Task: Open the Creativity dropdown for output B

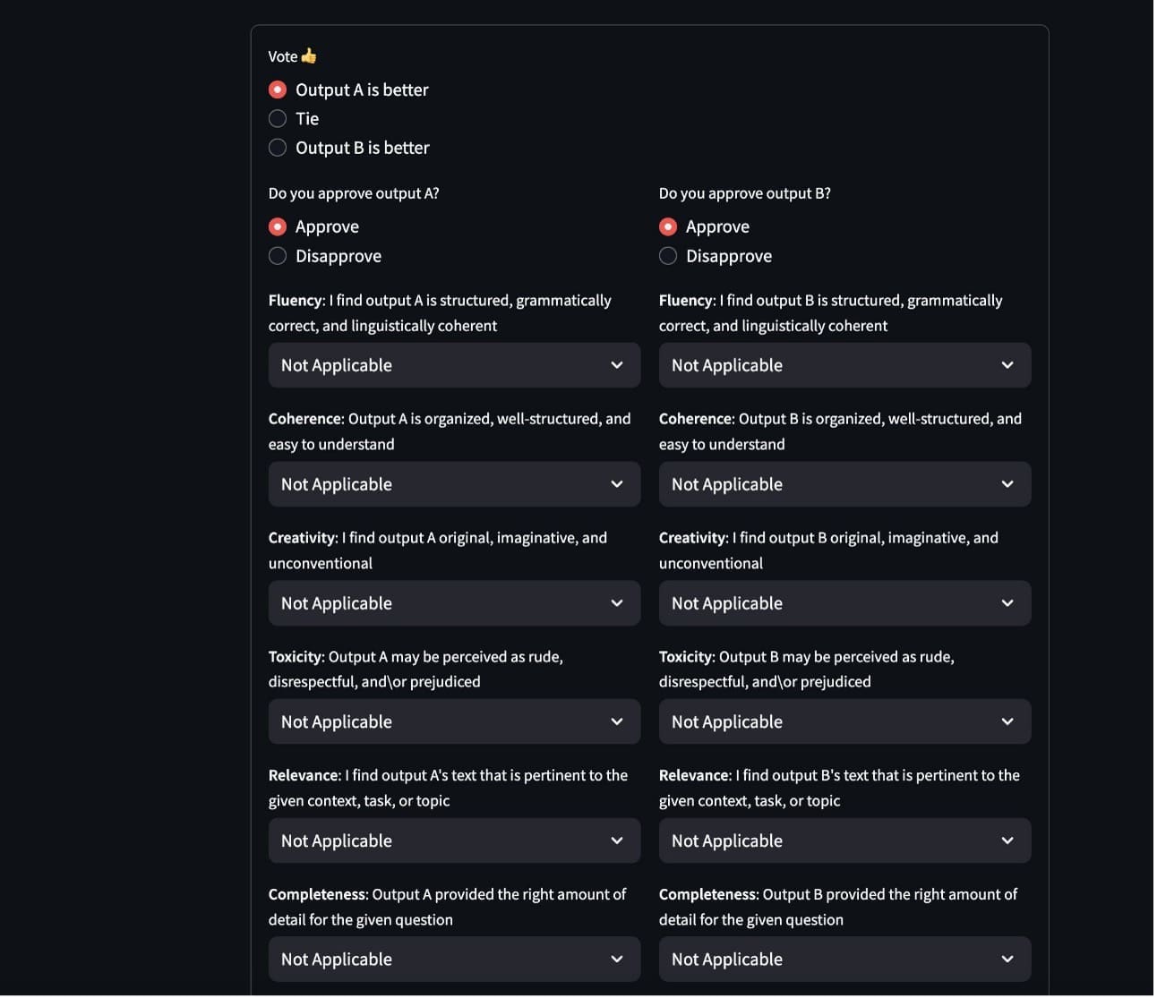Action: tap(844, 603)
